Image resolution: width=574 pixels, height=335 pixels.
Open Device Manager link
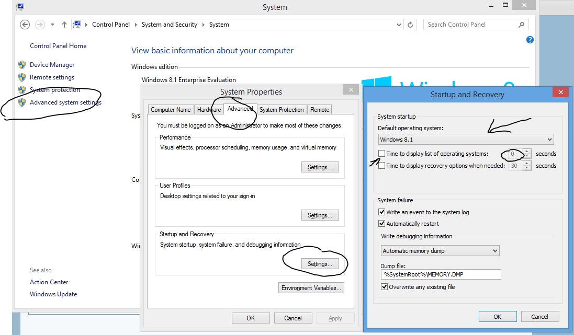52,65
